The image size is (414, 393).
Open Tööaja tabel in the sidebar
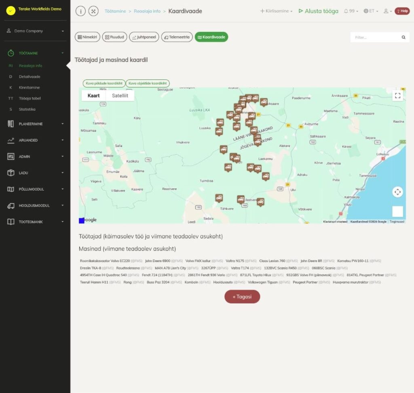(x=30, y=98)
